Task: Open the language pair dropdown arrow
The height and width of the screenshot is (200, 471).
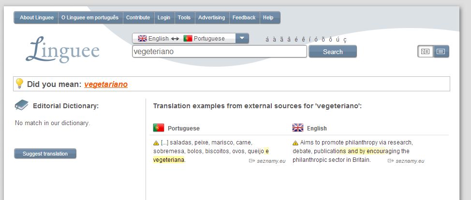Action: 242,38
